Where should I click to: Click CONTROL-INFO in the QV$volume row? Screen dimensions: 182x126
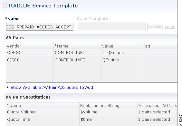coord(77,53)
